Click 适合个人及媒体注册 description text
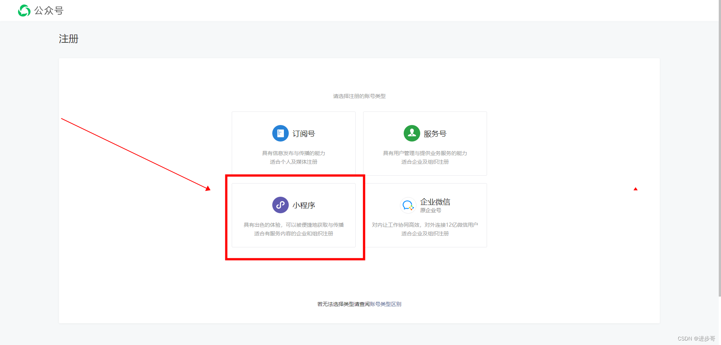The image size is (721, 345). point(294,162)
